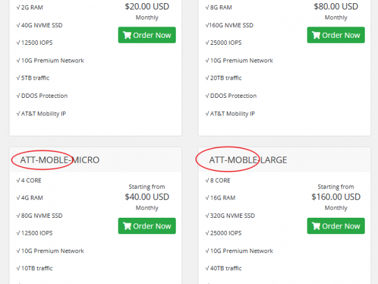
Task: Click the $40.00 USD price
Action: 147,197
